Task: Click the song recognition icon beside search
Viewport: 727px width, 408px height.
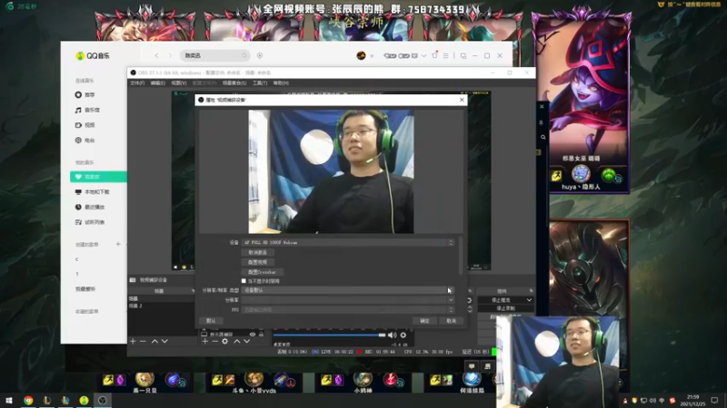Action: tap(260, 55)
